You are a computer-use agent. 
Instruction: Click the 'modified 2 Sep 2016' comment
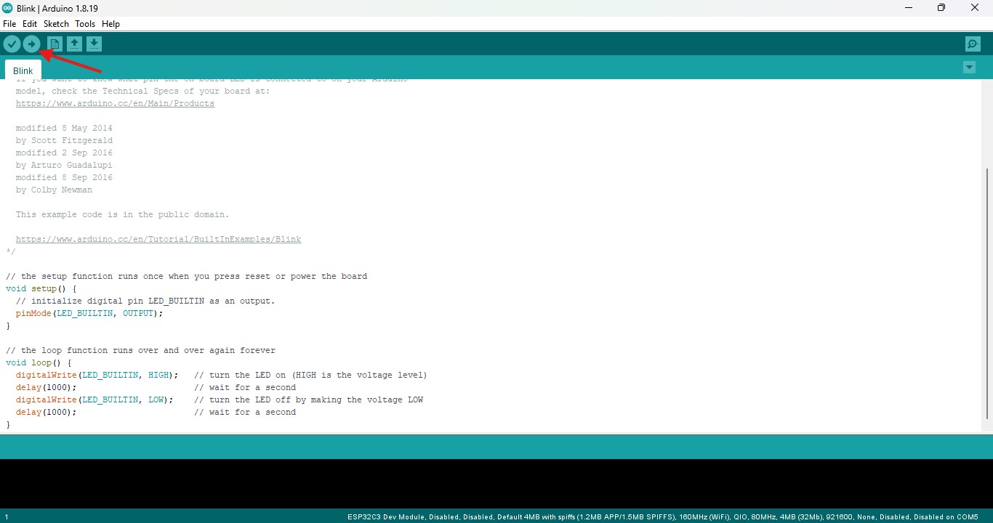point(64,153)
